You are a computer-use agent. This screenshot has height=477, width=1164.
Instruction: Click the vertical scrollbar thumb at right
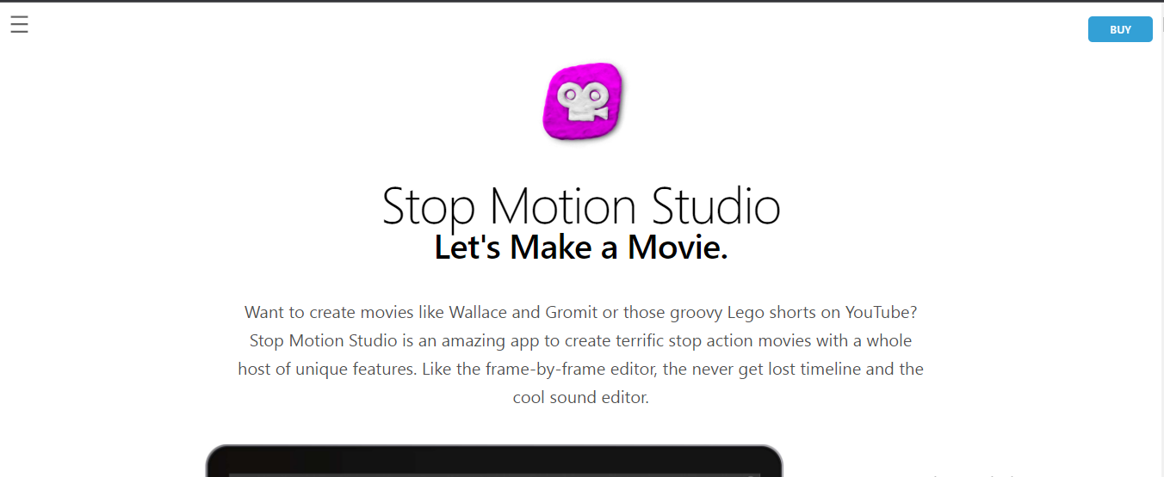(x=1162, y=24)
